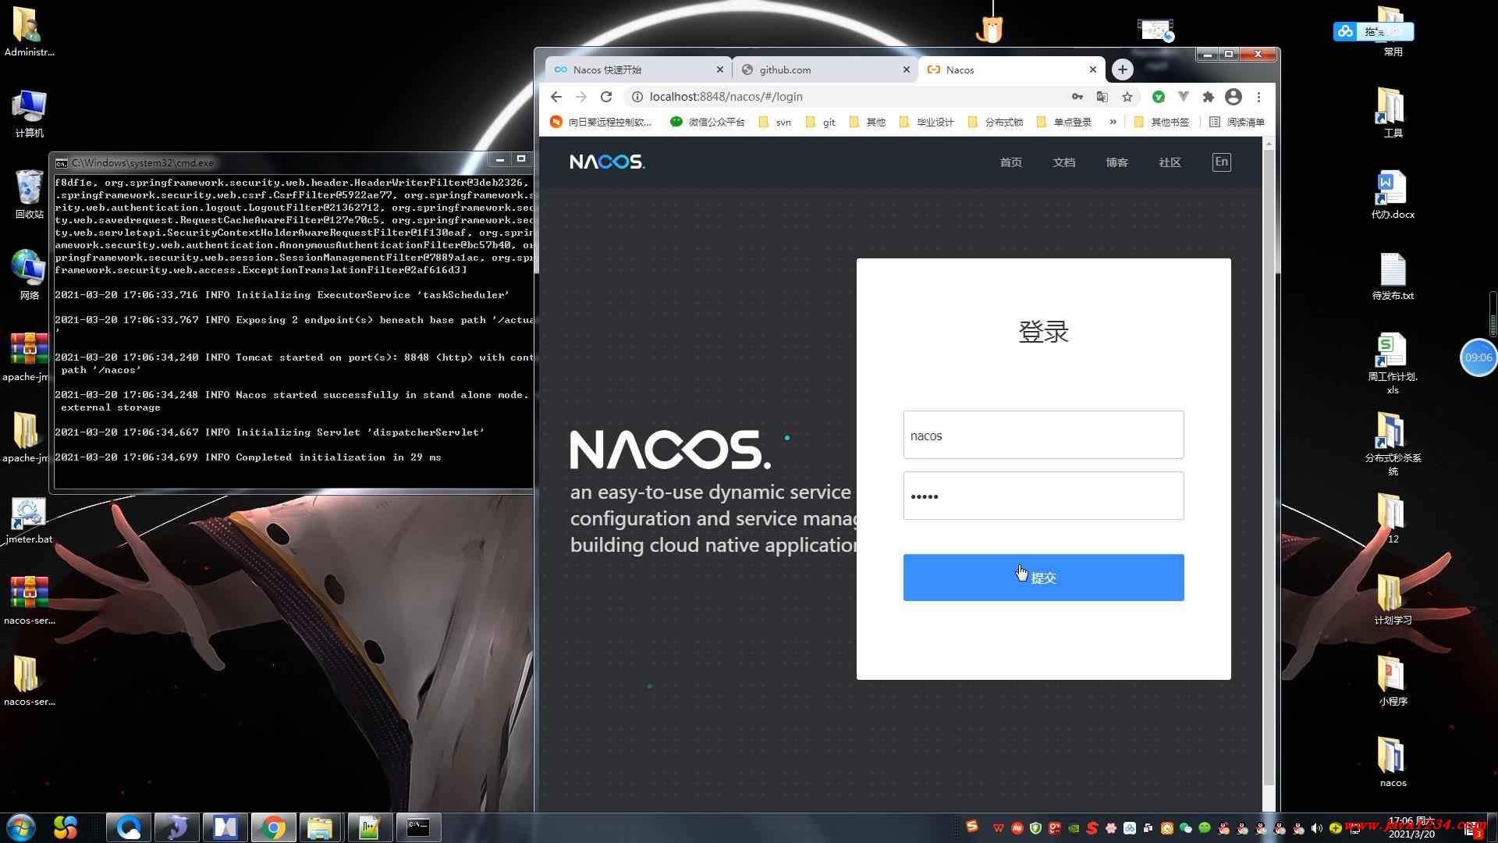Open the 首页 nav link
This screenshot has width=1498, height=843.
[x=1010, y=162]
